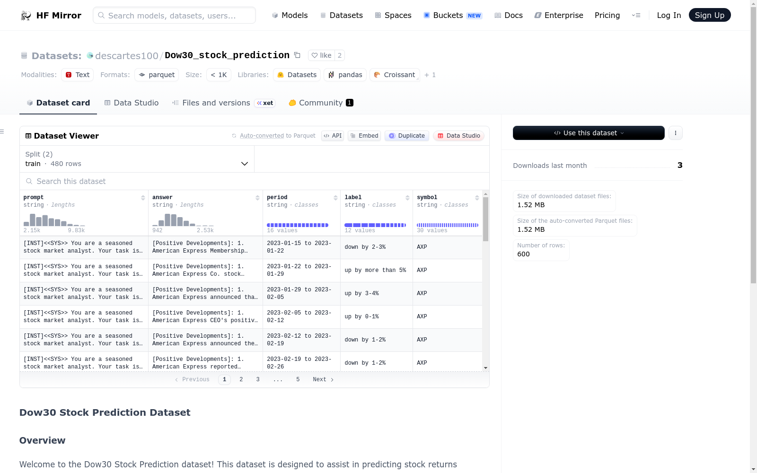Click the Datasets library tag
This screenshot has height=473, width=757.
tap(297, 75)
